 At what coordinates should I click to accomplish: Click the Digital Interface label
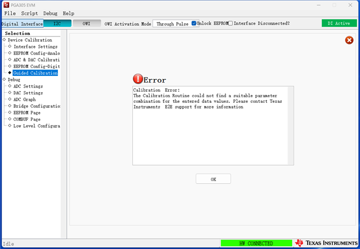(x=22, y=24)
